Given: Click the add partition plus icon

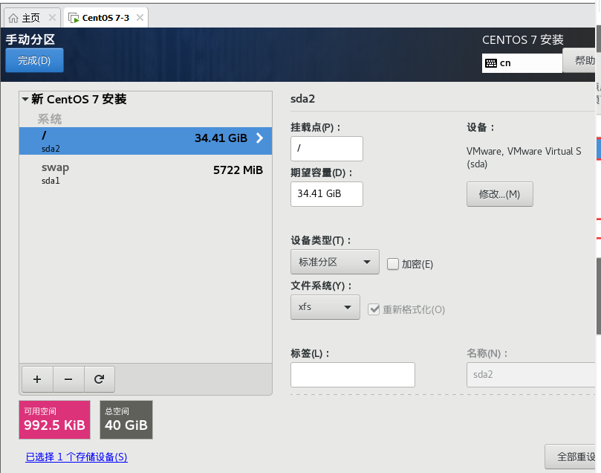Looking at the screenshot, I should click(37, 379).
